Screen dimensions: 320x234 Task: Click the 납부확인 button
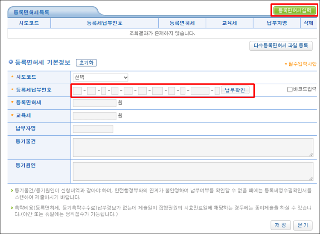(x=235, y=90)
